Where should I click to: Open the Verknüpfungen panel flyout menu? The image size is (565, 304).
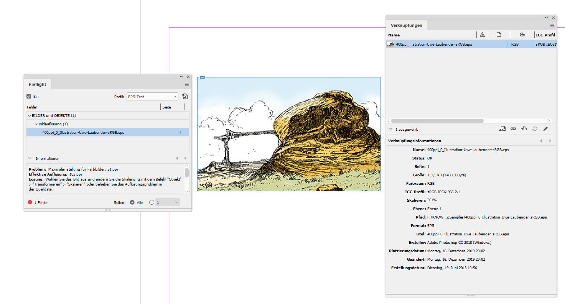[552, 25]
